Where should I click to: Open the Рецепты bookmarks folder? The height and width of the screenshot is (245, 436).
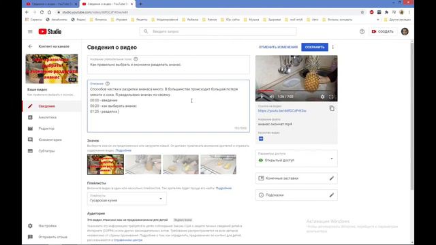[x=139, y=20]
